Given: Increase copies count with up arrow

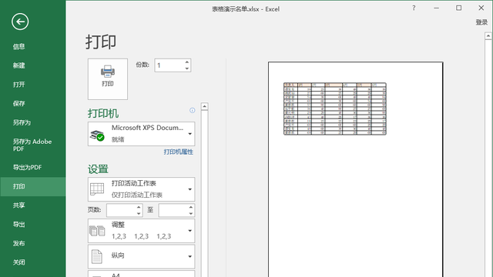Looking at the screenshot, I should (x=186, y=62).
